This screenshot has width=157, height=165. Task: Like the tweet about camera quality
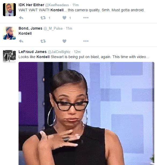[x=64, y=18]
